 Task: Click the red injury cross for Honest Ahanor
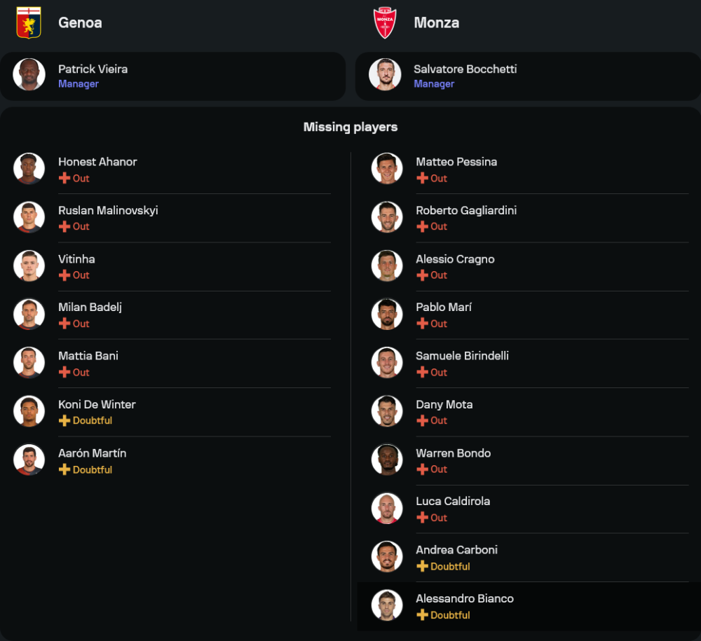tap(64, 179)
